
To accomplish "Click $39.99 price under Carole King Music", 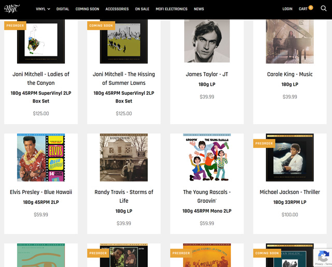I will click(x=289, y=97).
